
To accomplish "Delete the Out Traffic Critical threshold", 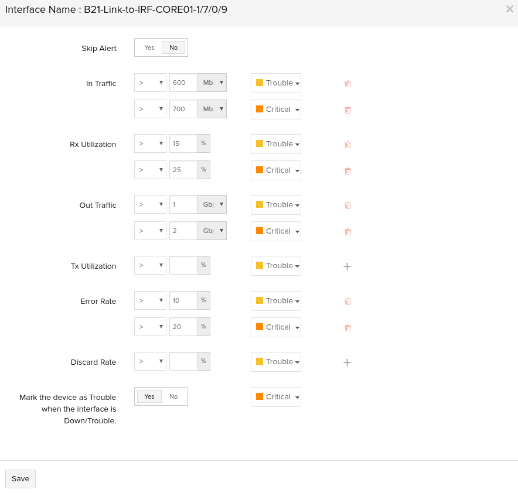I will pyautogui.click(x=347, y=231).
